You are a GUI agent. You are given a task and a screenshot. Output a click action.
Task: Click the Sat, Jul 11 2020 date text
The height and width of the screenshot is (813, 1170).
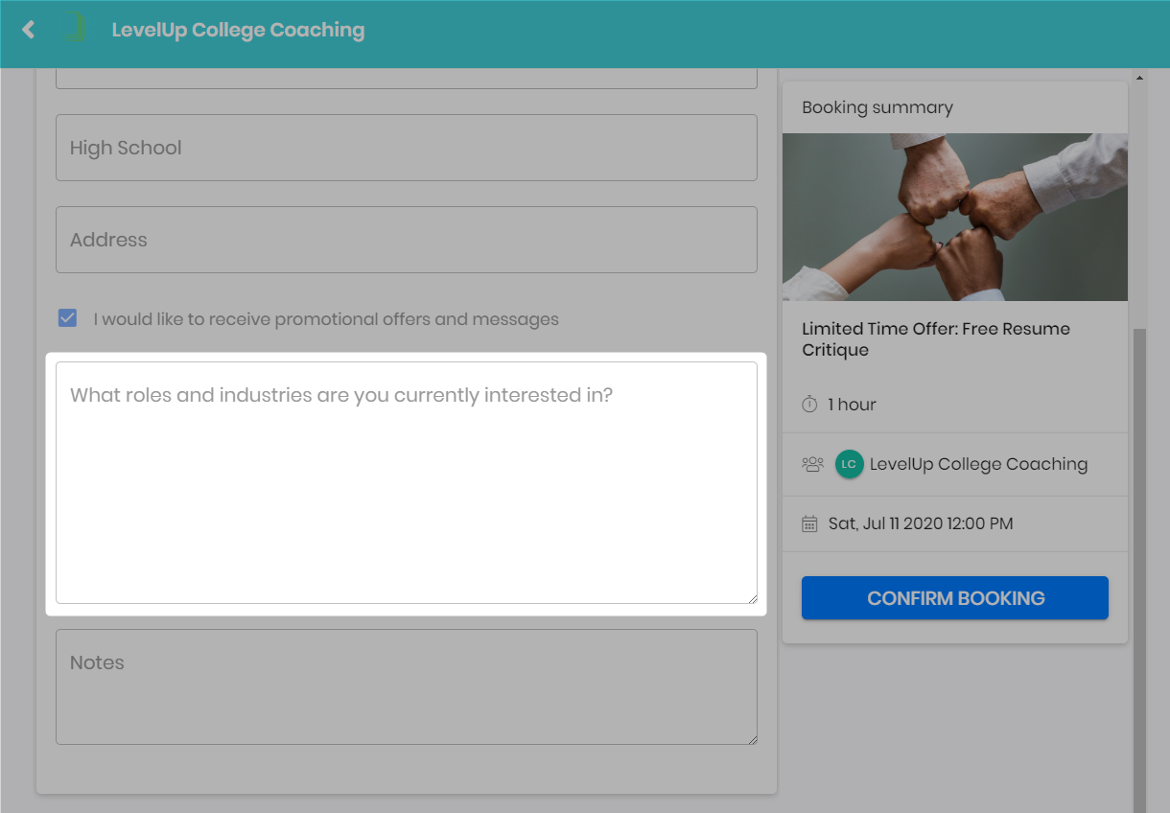click(x=921, y=523)
